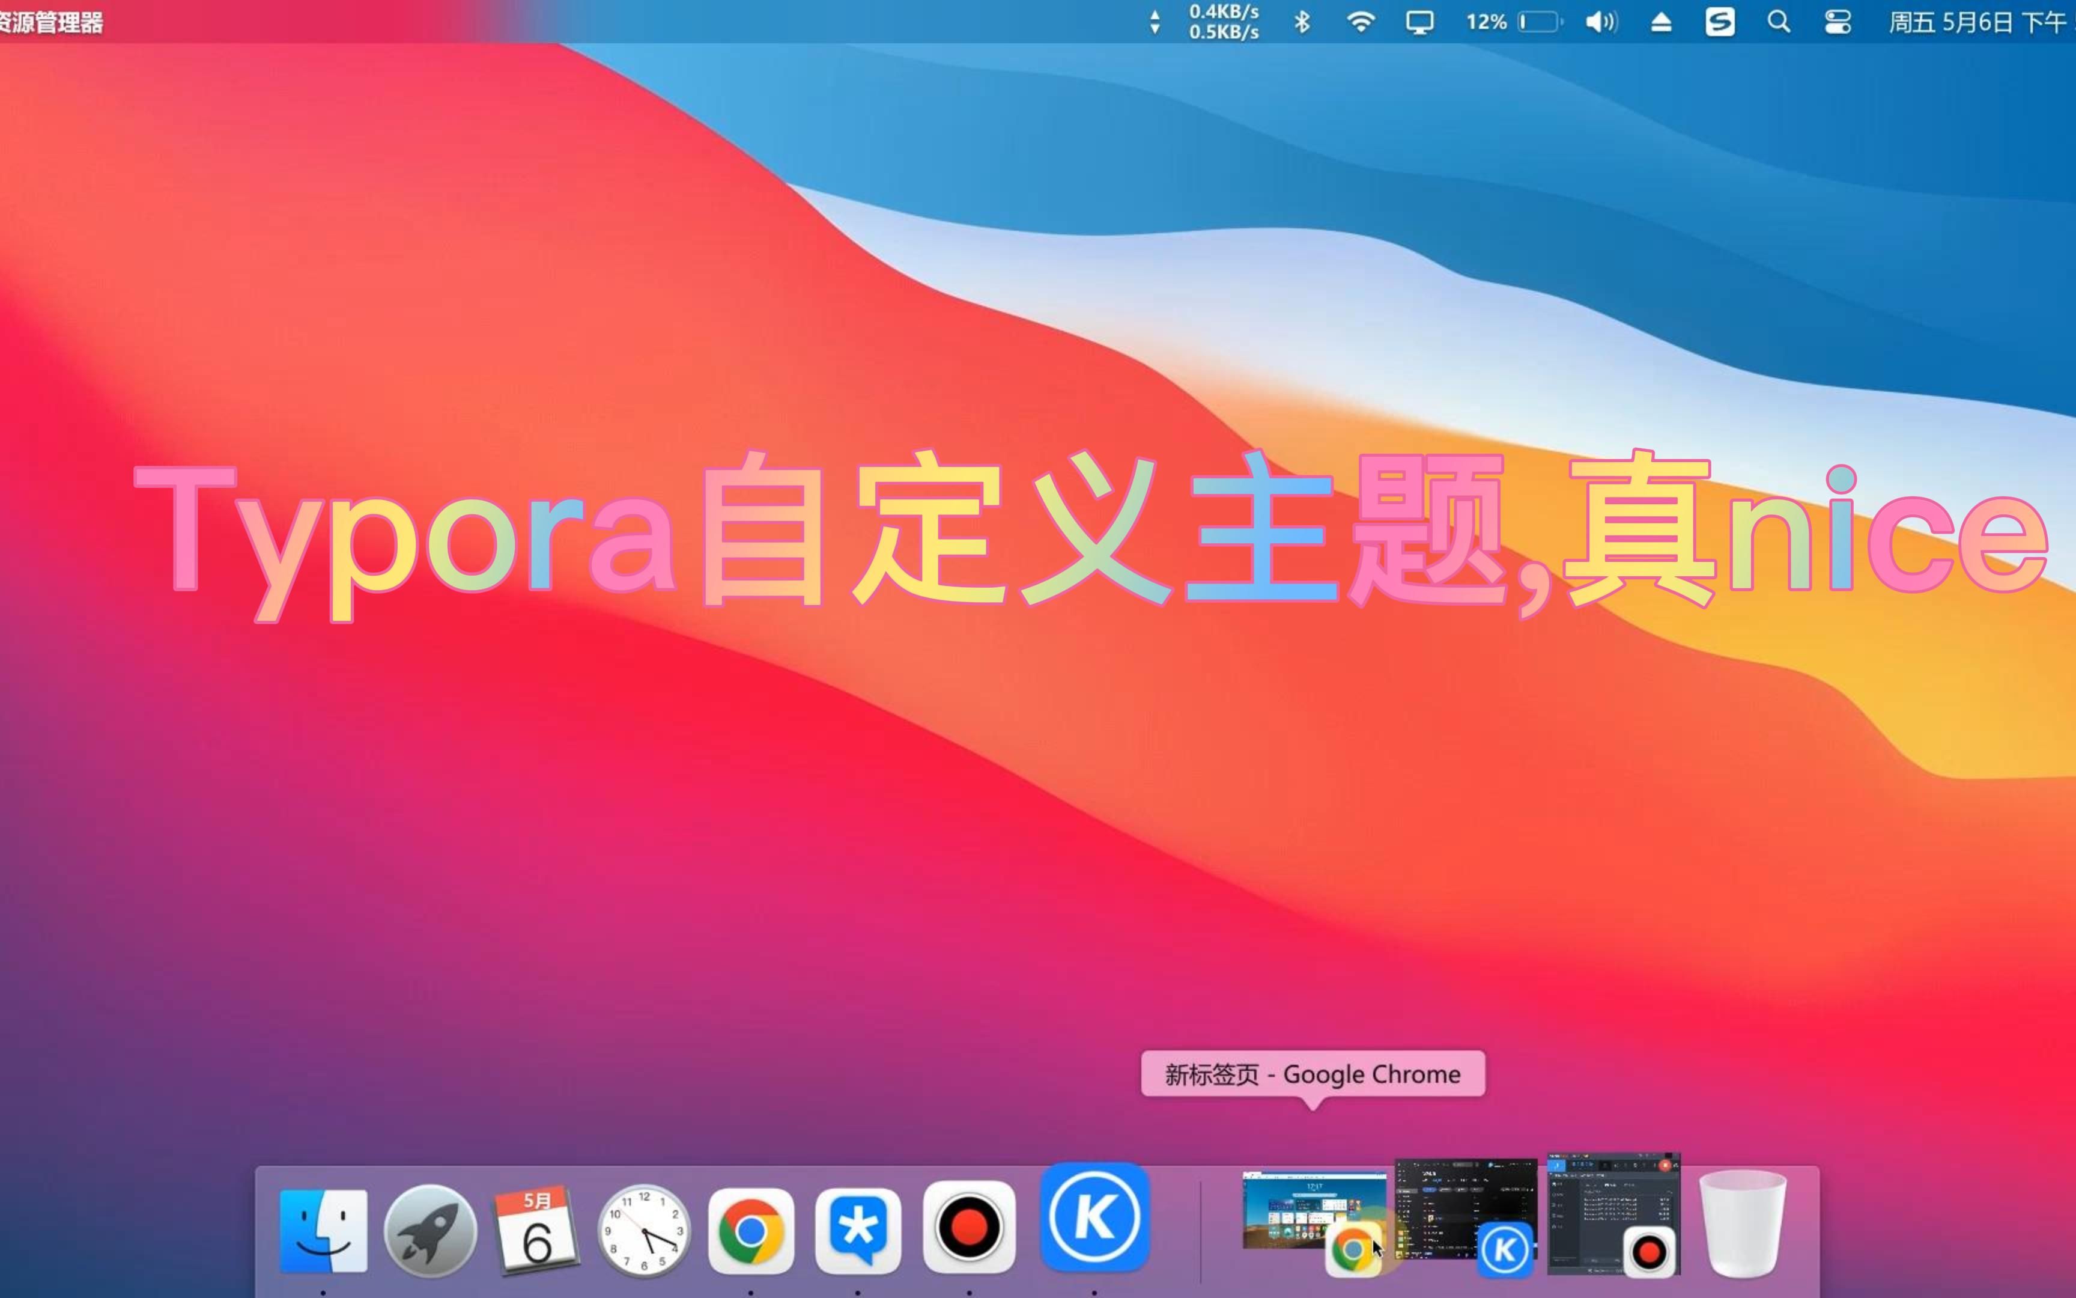Screen dimensions: 2076x1298
Task: Click the Bluetooth icon in menu bar
Action: coord(1302,22)
